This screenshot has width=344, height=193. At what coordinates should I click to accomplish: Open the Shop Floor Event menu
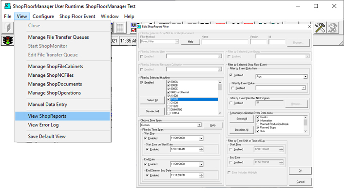(x=77, y=17)
